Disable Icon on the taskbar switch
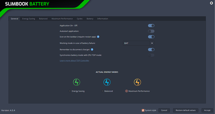This screenshot has width=215, height=114. [x=151, y=37]
